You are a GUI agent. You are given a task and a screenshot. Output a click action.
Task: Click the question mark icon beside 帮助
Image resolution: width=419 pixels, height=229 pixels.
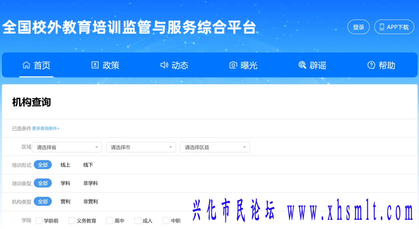click(x=371, y=65)
